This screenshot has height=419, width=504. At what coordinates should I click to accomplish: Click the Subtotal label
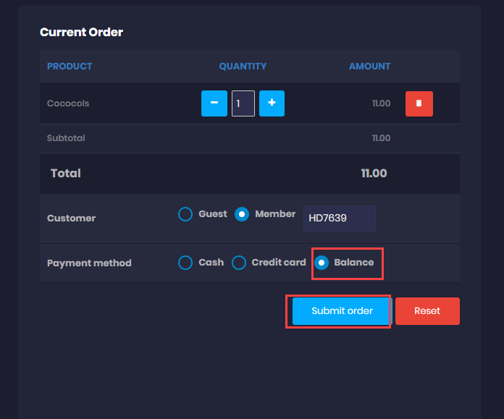pos(66,138)
